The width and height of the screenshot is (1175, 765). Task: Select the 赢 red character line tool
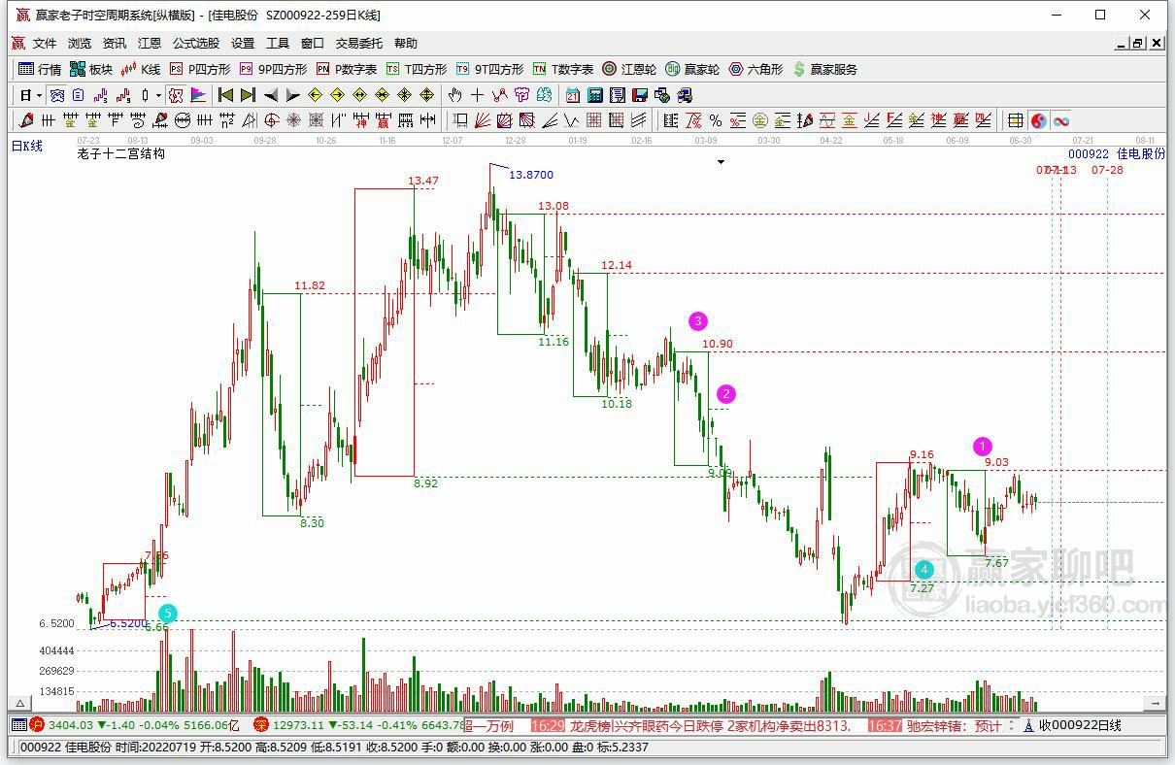click(x=384, y=120)
